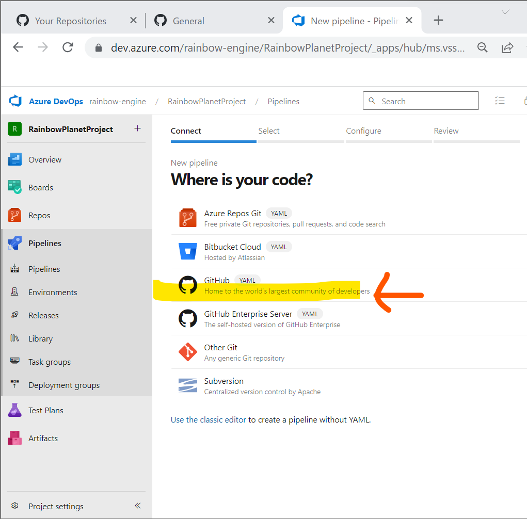Click Use the classic editor link

click(x=209, y=419)
